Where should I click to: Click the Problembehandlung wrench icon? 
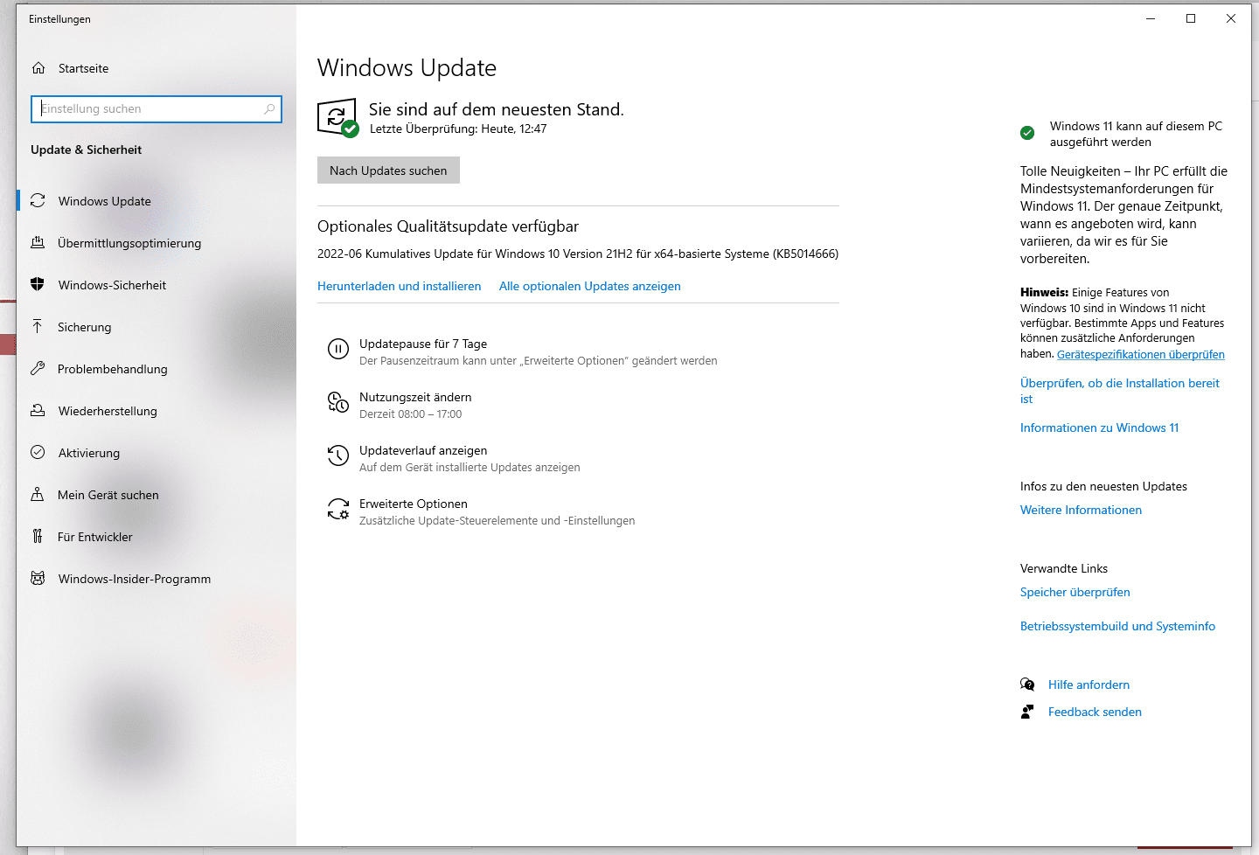[38, 369]
